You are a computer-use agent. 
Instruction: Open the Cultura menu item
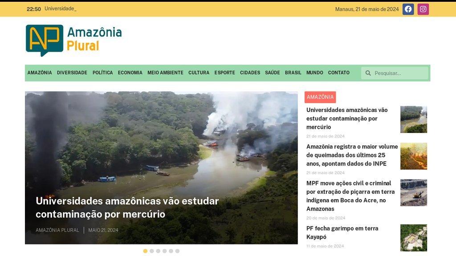(x=199, y=72)
